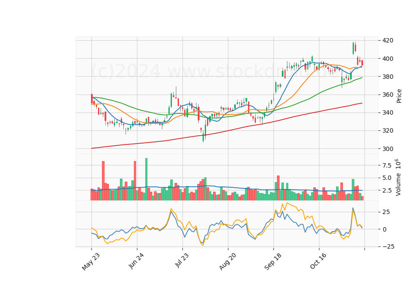The image size is (420, 302).
Task: Click the 2.5 volume axis value
Action: (x=387, y=190)
